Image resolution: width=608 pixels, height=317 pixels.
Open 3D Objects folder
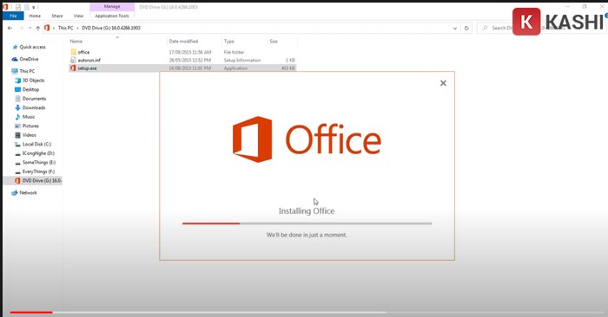[33, 81]
